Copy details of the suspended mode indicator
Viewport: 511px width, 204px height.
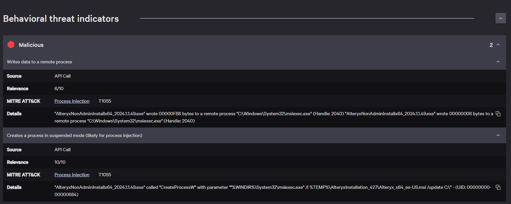click(498, 187)
